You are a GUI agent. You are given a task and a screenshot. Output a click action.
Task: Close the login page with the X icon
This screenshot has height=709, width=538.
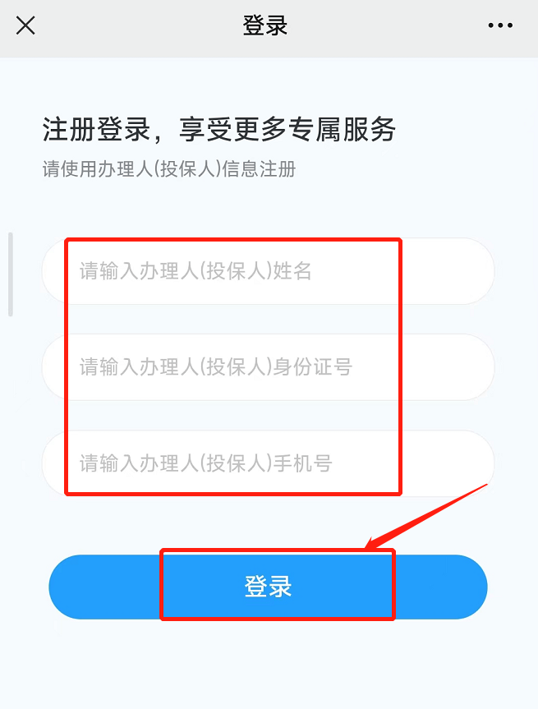(x=25, y=25)
